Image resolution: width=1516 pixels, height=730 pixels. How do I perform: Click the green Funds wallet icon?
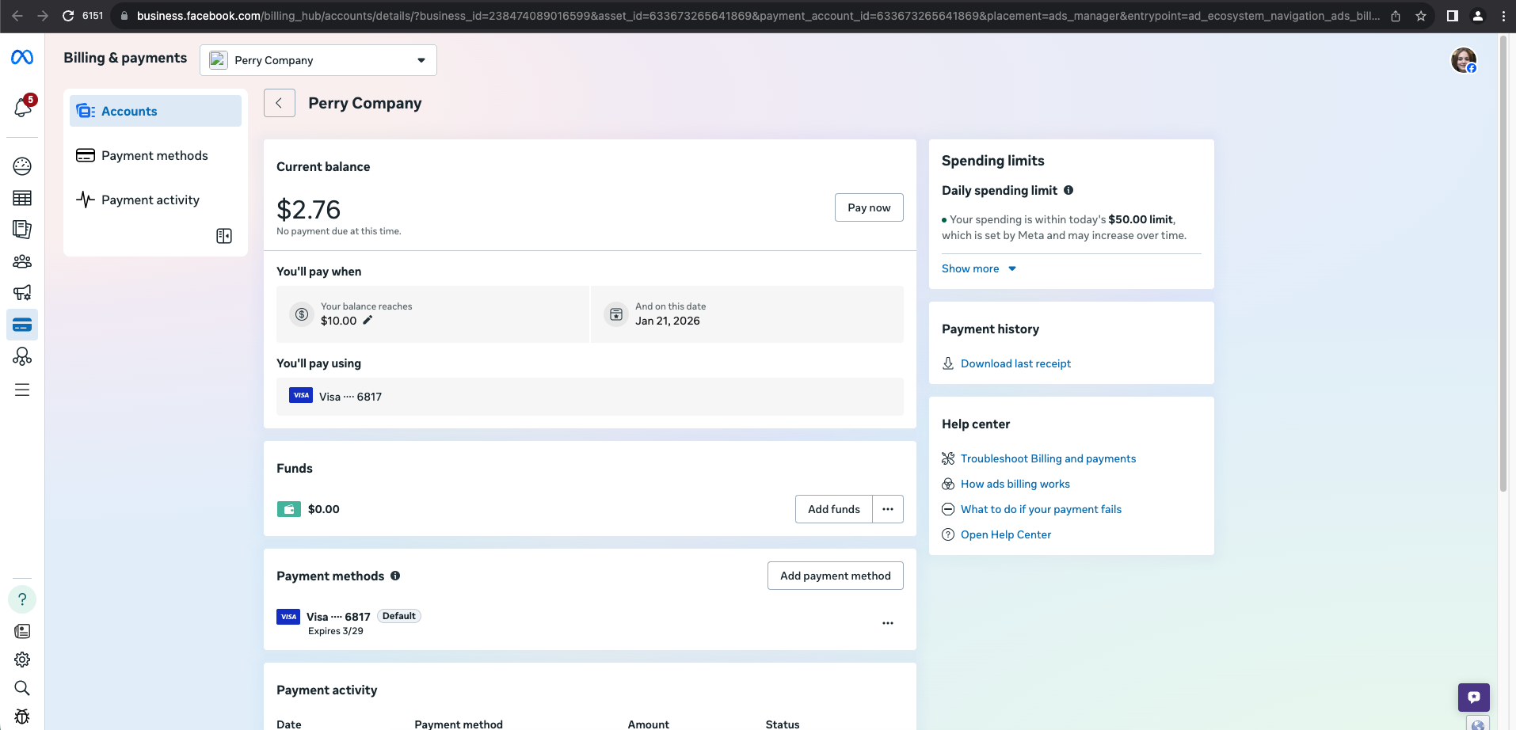[288, 509]
